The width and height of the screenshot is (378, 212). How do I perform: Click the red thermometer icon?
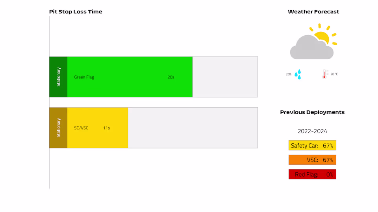(324, 74)
